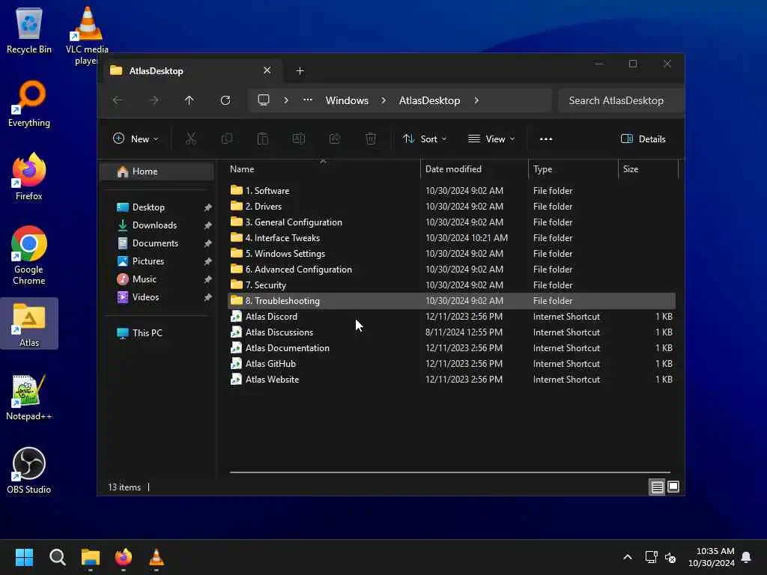This screenshot has width=767, height=575.
Task: Open Pictures in navigation pane
Action: tap(157, 261)
